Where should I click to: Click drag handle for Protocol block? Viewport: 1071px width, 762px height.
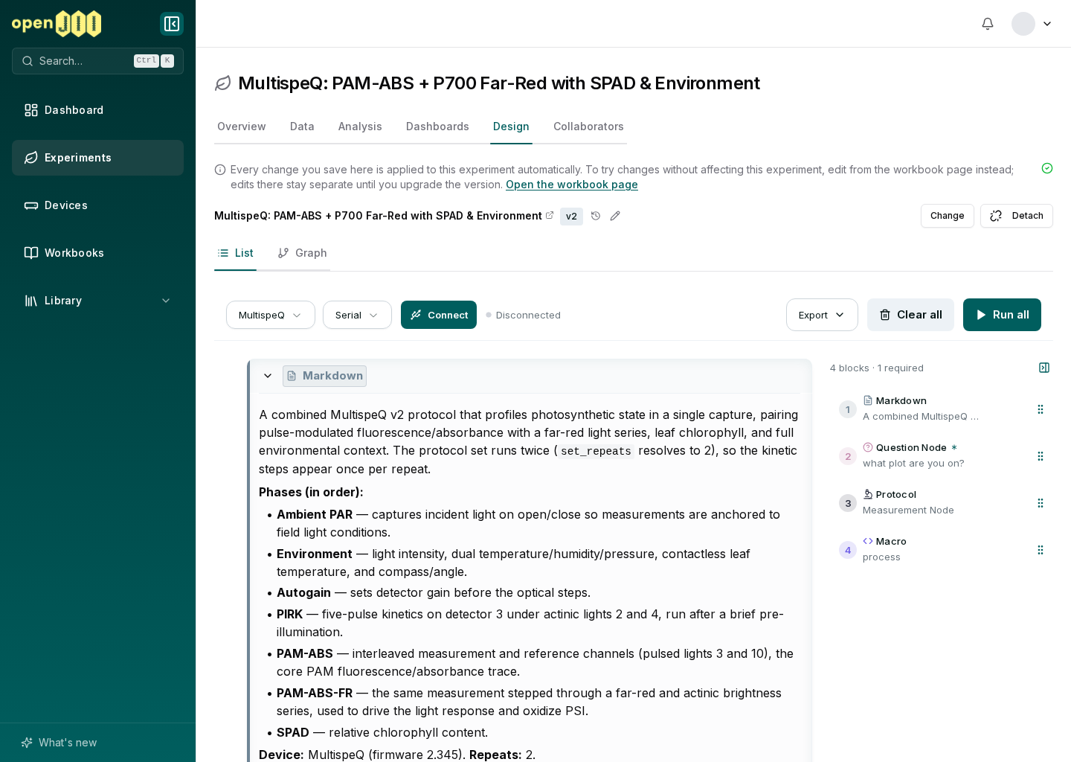(1041, 503)
